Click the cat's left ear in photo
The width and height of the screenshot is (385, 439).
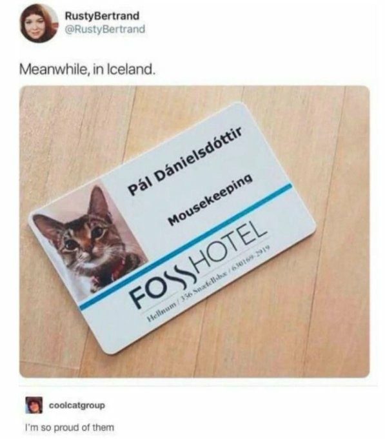pyautogui.click(x=49, y=225)
